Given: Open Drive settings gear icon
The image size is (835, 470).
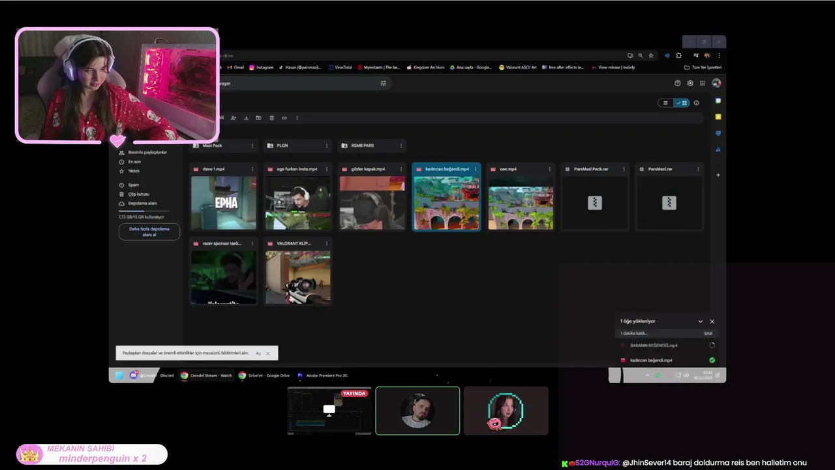Looking at the screenshot, I should point(690,83).
